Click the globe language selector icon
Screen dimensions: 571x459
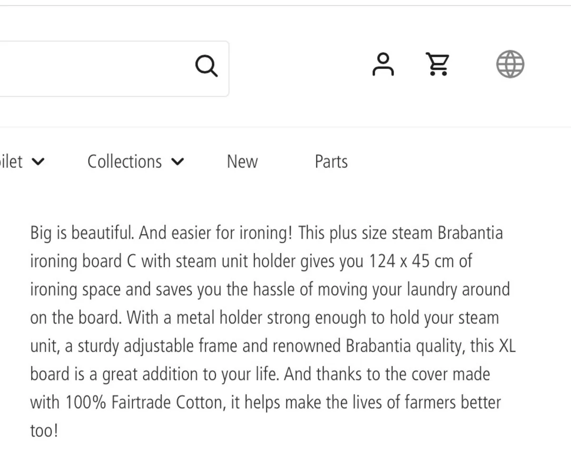click(x=510, y=64)
